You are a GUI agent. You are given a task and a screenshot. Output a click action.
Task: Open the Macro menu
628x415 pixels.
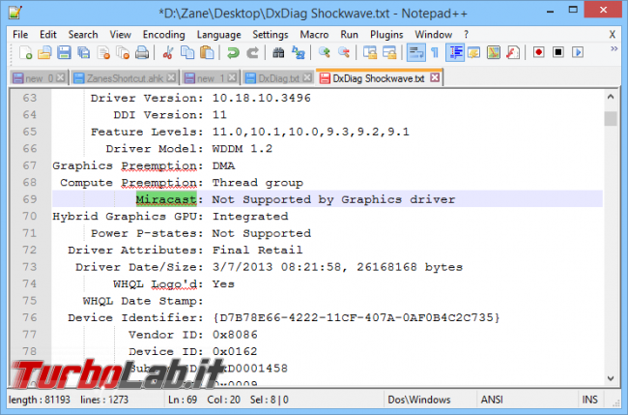pyautogui.click(x=314, y=35)
